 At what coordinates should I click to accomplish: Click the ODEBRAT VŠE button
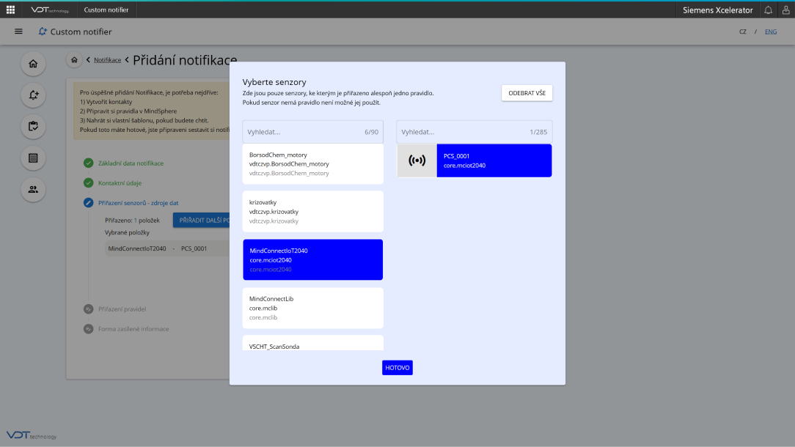pos(527,93)
